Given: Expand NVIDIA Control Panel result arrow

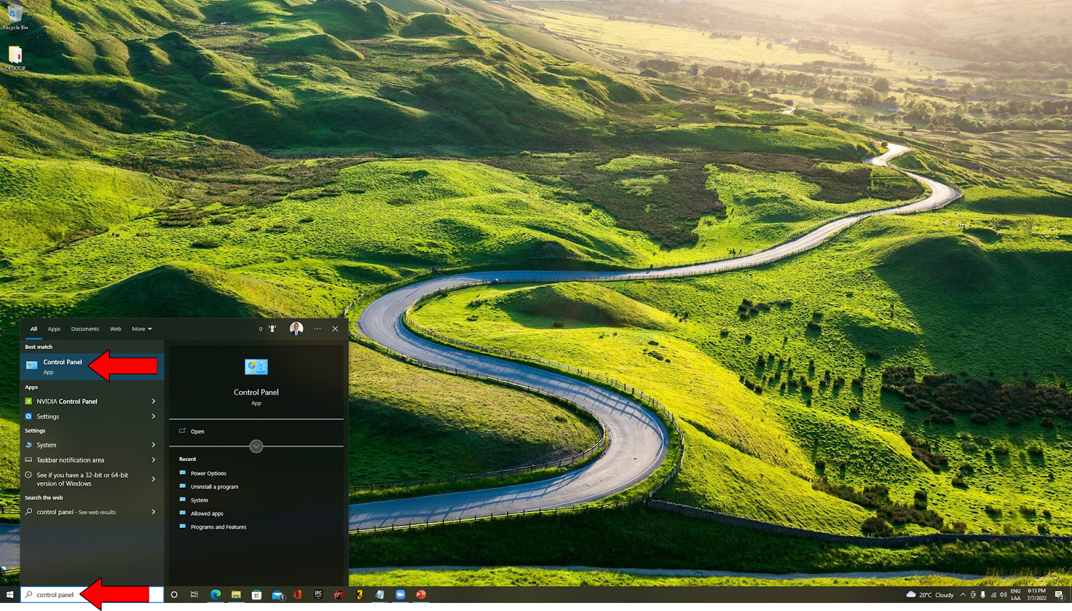Looking at the screenshot, I should [x=153, y=401].
